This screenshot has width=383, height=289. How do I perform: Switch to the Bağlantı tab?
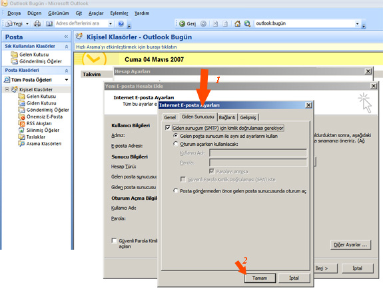(227, 117)
